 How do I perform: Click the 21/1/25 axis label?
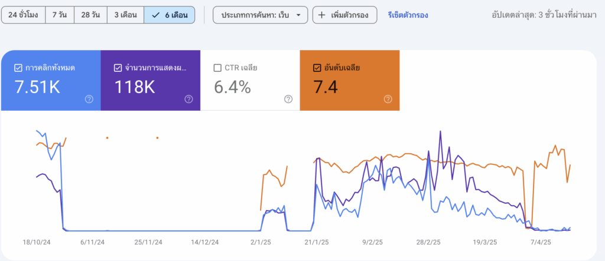pos(317,242)
